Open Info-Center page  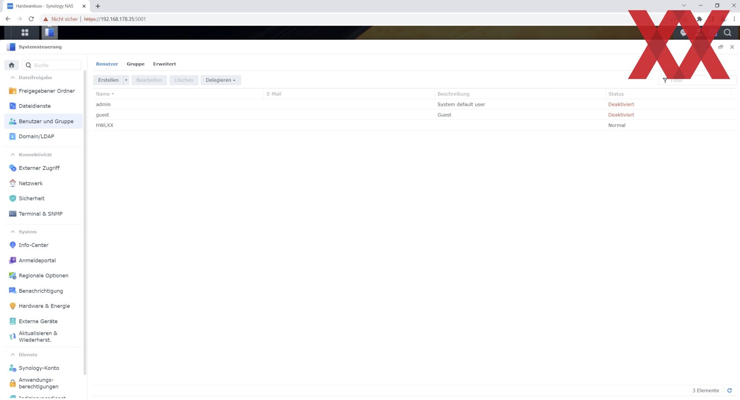(x=44, y=245)
